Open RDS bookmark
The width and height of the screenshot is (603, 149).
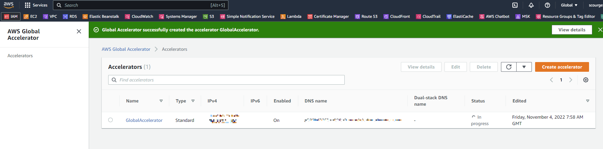(x=70, y=16)
